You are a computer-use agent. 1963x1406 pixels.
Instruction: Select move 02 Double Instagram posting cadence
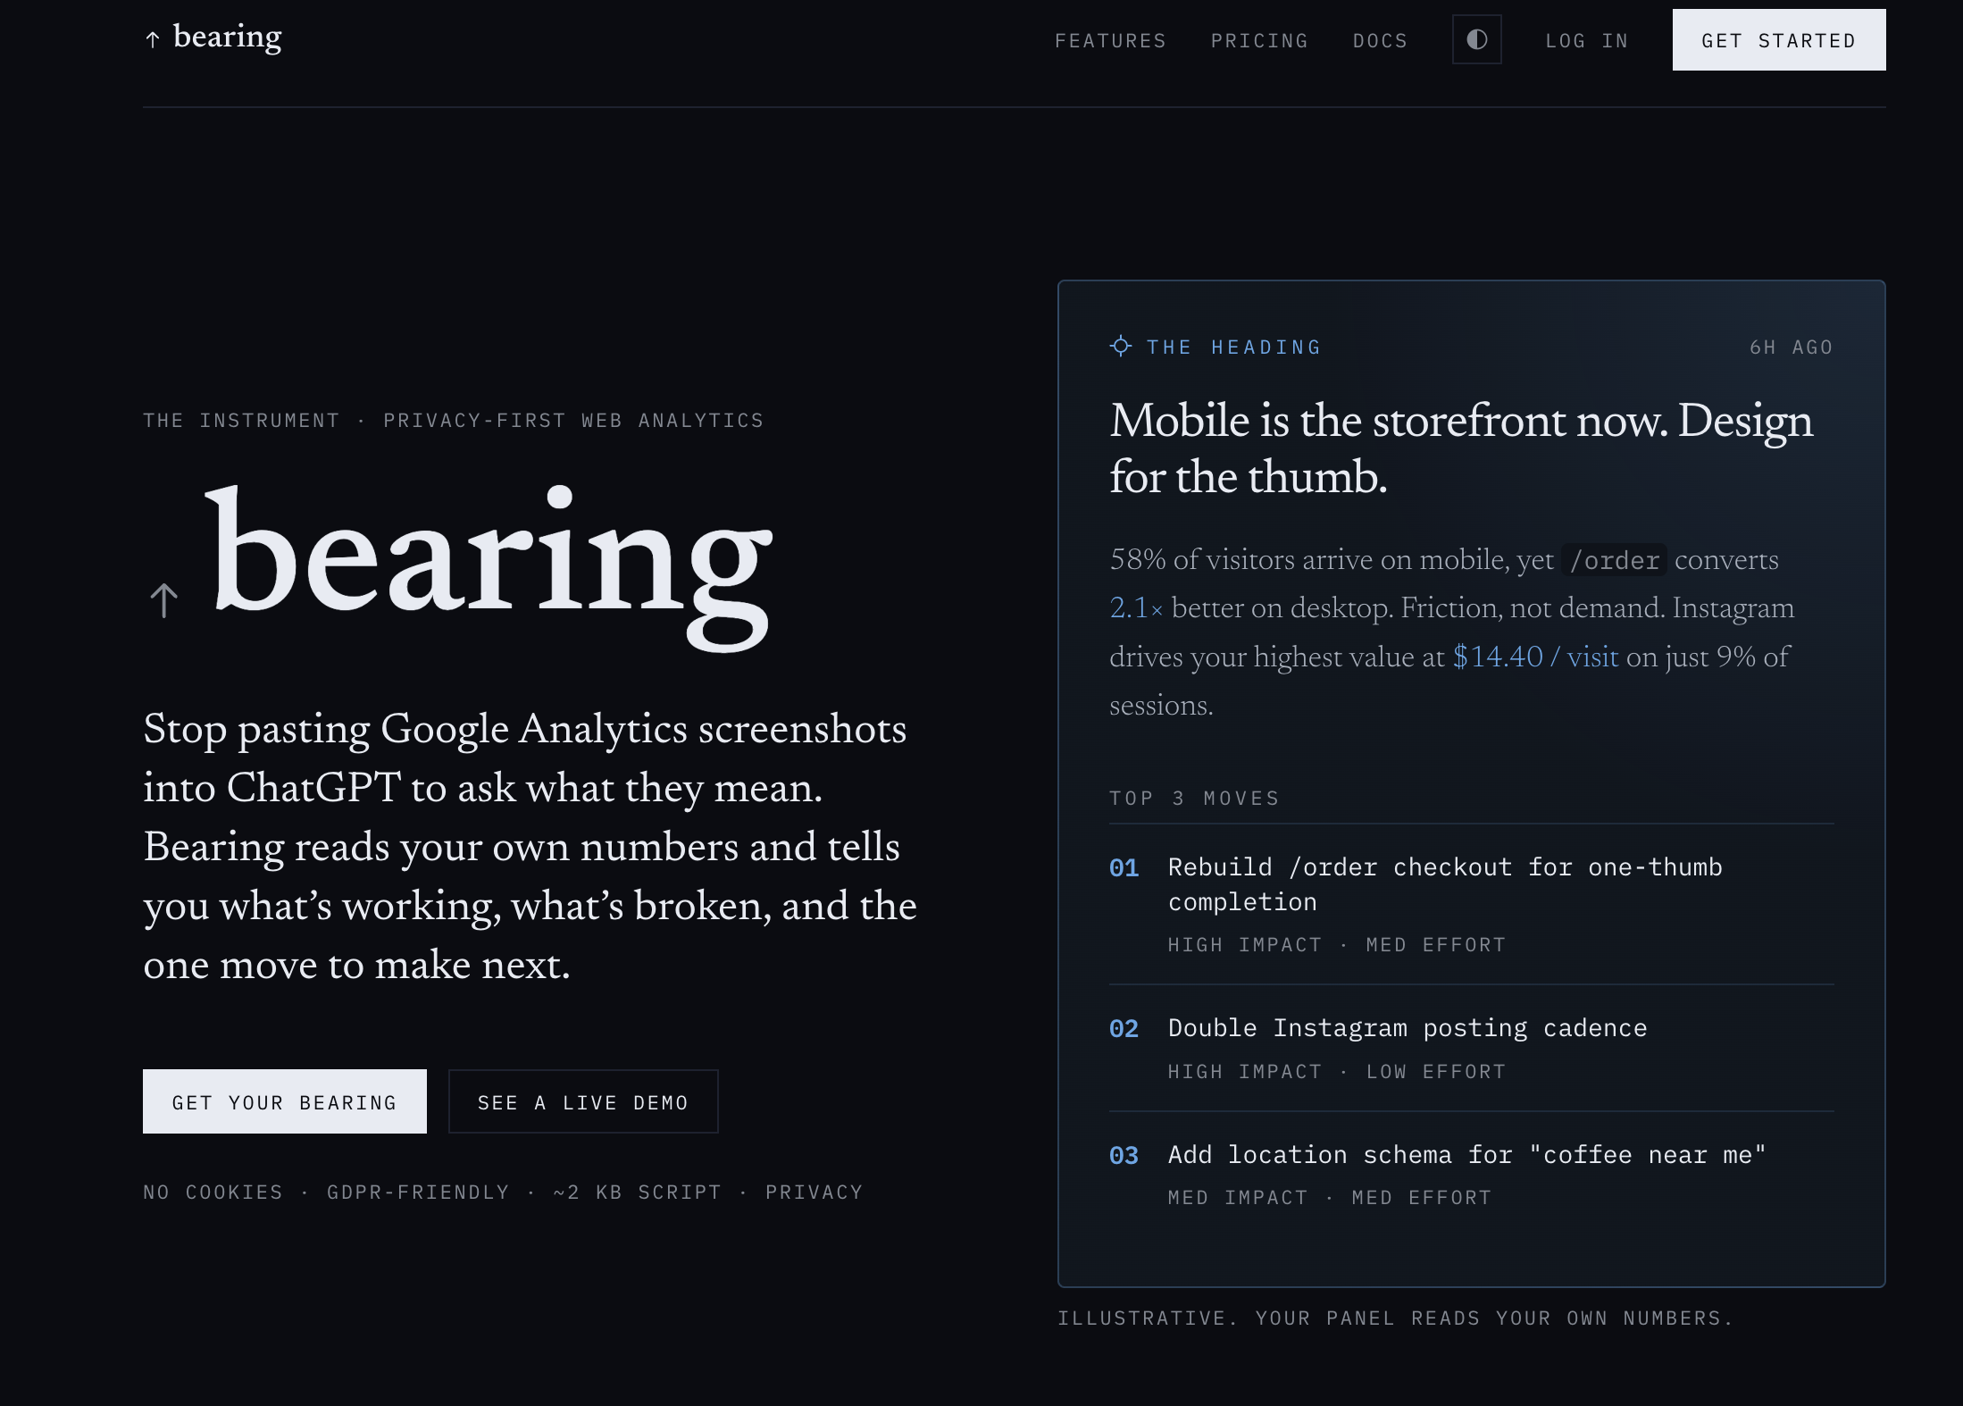(1472, 1049)
